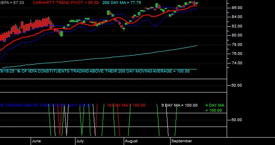Select the June month marker on time axis
Screen dimensions: 275x145
click(37, 141)
